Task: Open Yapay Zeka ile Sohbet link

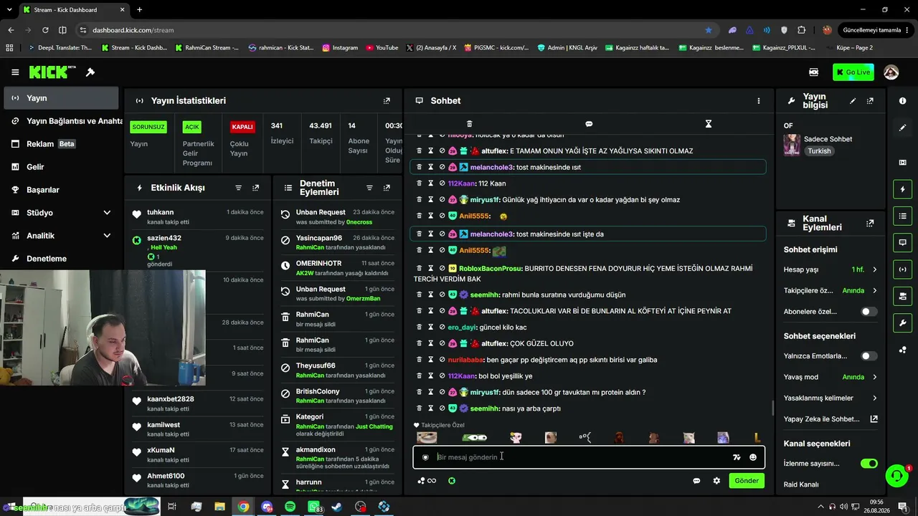Action: tap(831, 419)
